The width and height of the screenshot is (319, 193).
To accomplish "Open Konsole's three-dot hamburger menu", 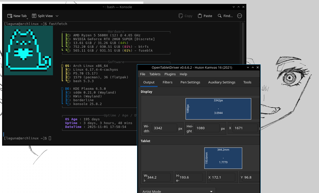I will tap(240, 16).
